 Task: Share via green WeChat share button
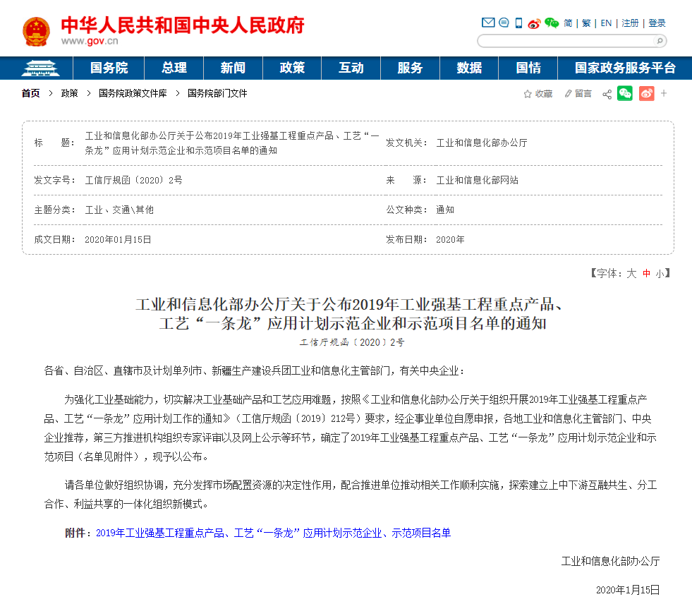625,93
